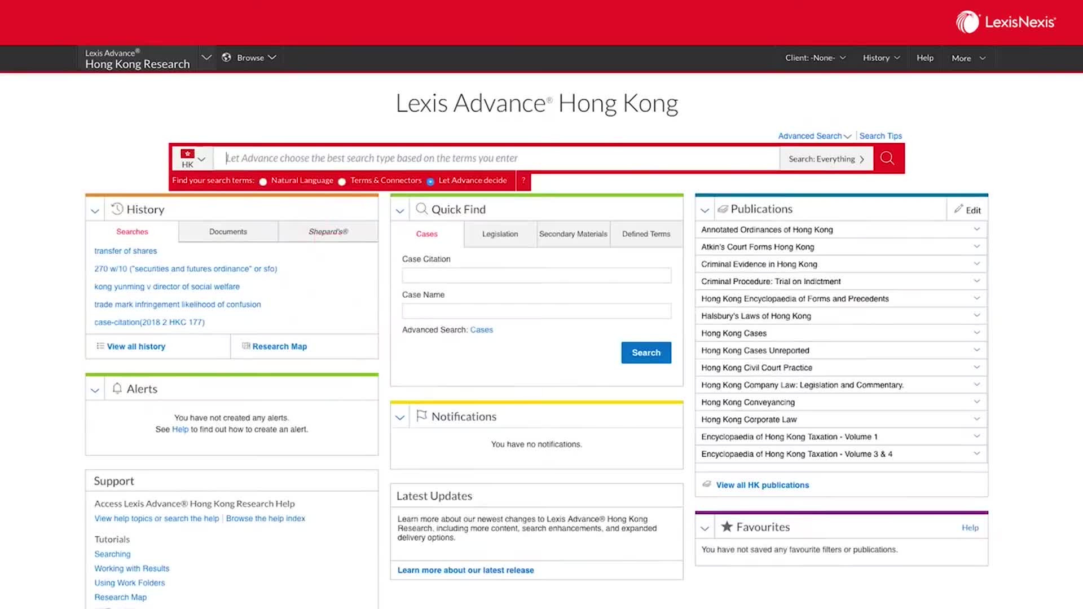Click the globe icon beside Browse
Image resolution: width=1083 pixels, height=609 pixels.
(226, 58)
